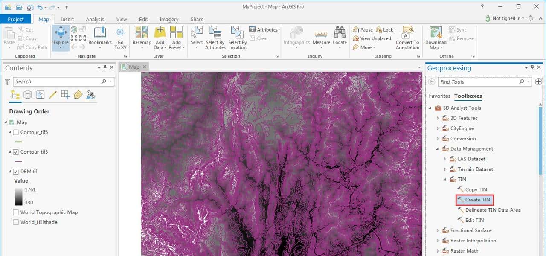Collapse the TIN toolbox
The image size is (546, 256).
pyautogui.click(x=445, y=179)
